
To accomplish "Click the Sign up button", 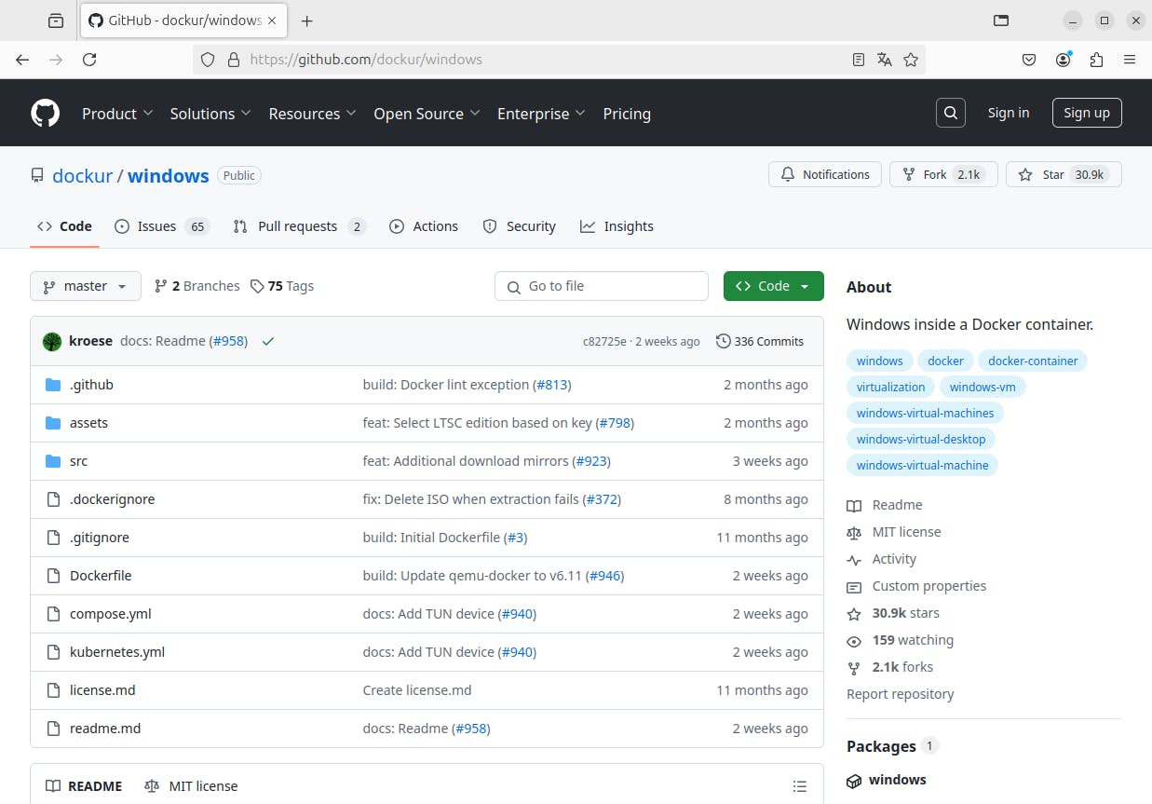I will (x=1087, y=113).
